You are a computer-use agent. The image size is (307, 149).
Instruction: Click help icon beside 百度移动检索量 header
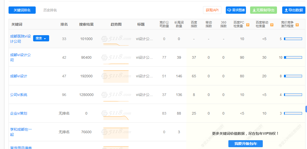tap(272, 25)
